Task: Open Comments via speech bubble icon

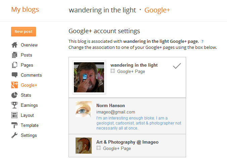Action: point(14,75)
